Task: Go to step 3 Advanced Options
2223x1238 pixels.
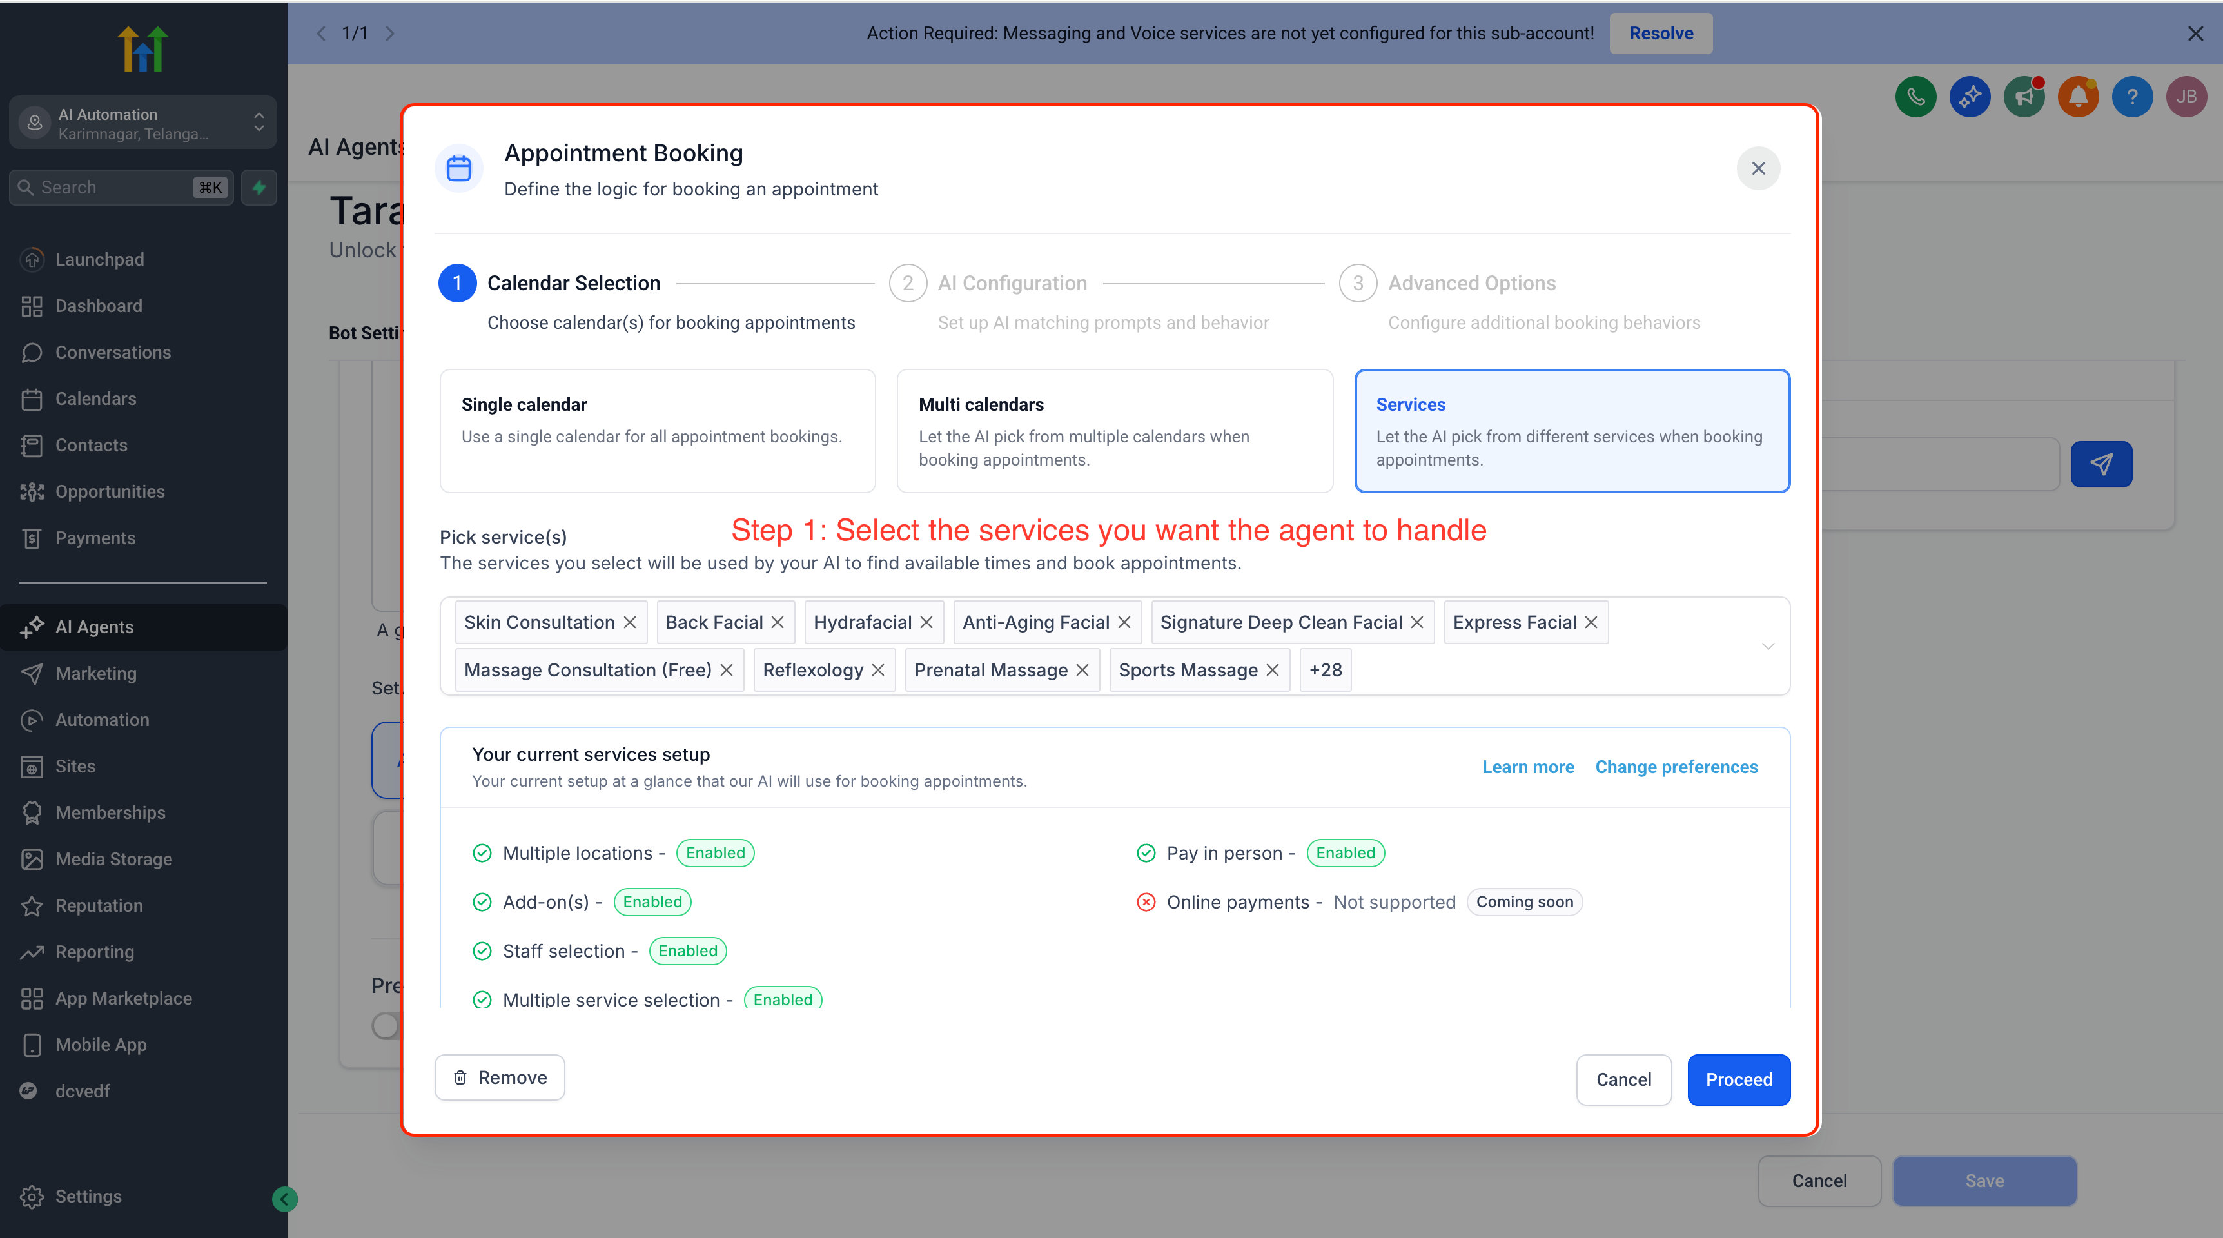Action: pyautogui.click(x=1358, y=283)
